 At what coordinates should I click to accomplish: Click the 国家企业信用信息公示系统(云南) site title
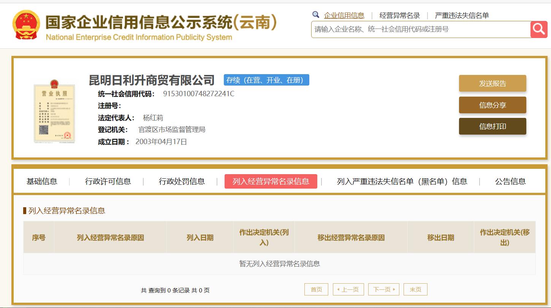(x=161, y=22)
